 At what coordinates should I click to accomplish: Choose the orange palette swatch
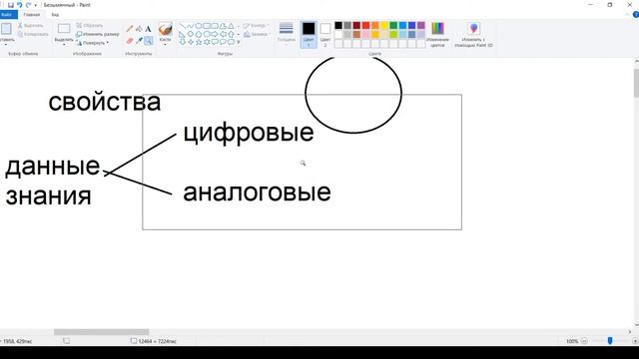point(375,26)
